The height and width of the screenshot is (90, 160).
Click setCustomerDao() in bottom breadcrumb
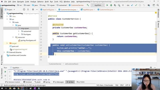click(72, 64)
